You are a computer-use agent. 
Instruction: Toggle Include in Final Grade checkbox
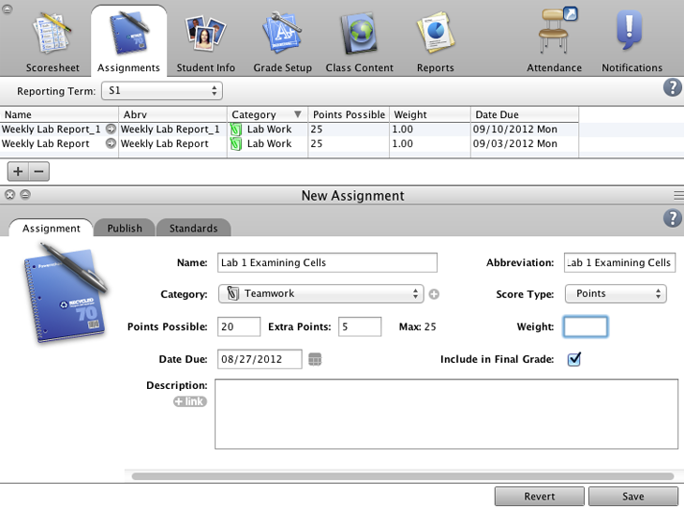574,359
